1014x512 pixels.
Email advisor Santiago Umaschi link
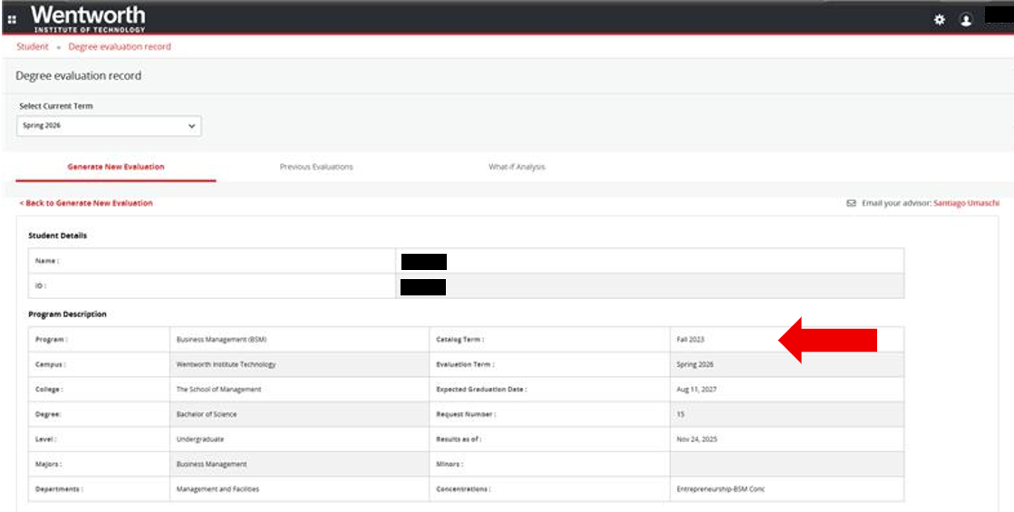tap(966, 204)
